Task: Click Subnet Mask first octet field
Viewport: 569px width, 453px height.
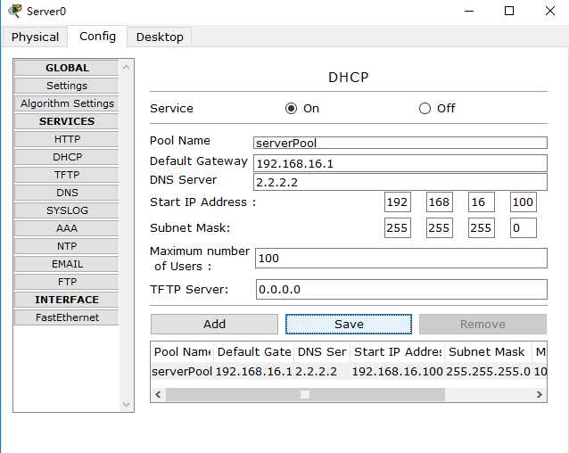Action: pyautogui.click(x=398, y=227)
